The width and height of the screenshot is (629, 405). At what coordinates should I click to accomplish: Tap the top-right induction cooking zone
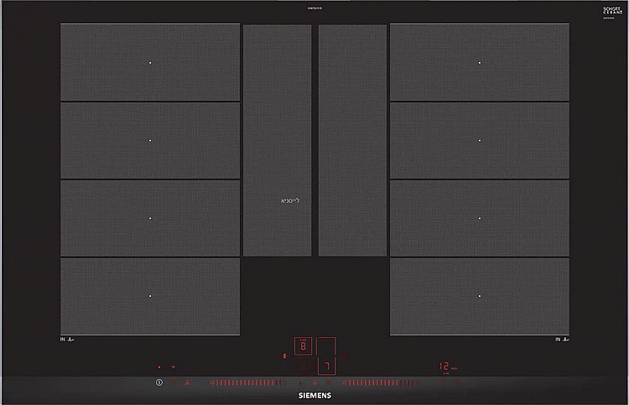[x=480, y=63]
